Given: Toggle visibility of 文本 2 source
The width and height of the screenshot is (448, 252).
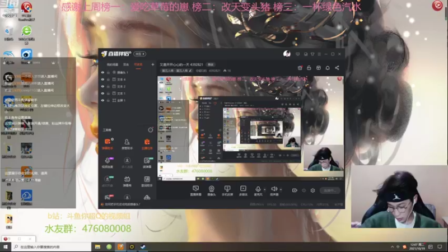Looking at the screenshot, I should click(102, 86).
